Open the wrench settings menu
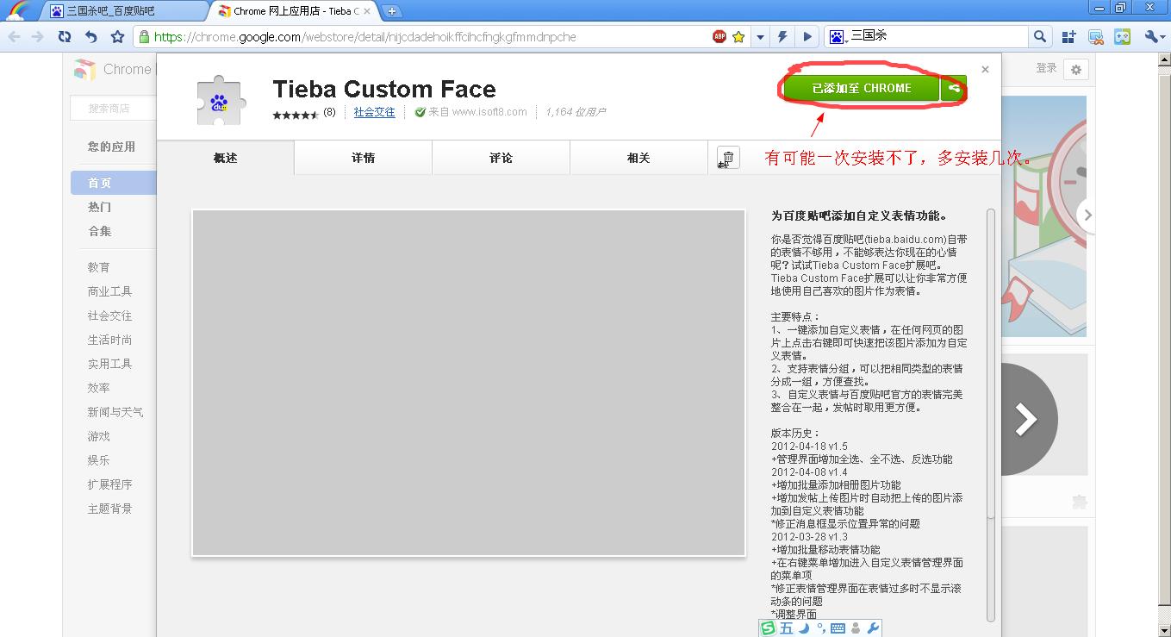The image size is (1171, 637). 1154,36
